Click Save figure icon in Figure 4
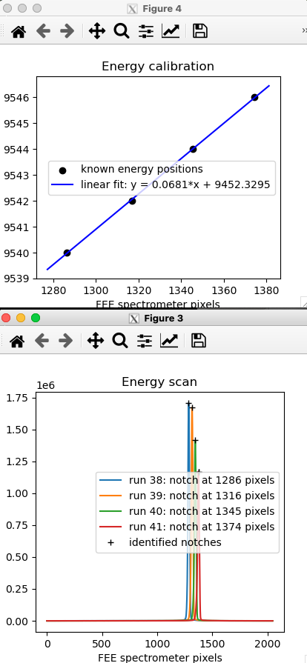 click(200, 31)
